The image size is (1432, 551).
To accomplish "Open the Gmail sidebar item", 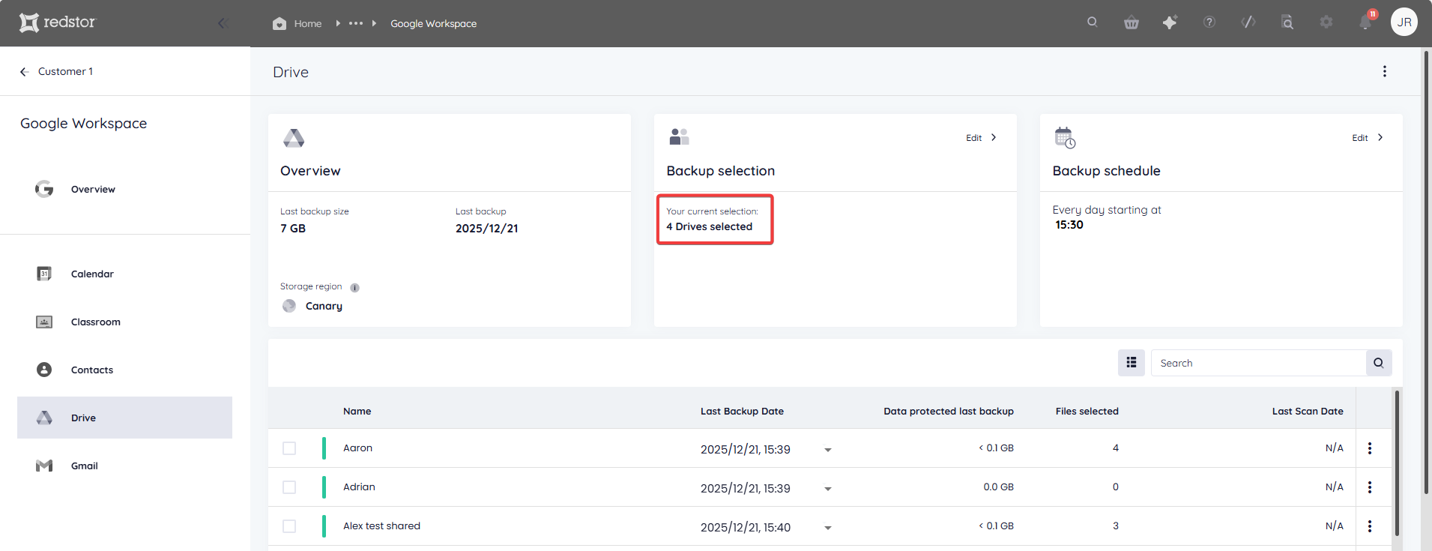I will point(124,466).
